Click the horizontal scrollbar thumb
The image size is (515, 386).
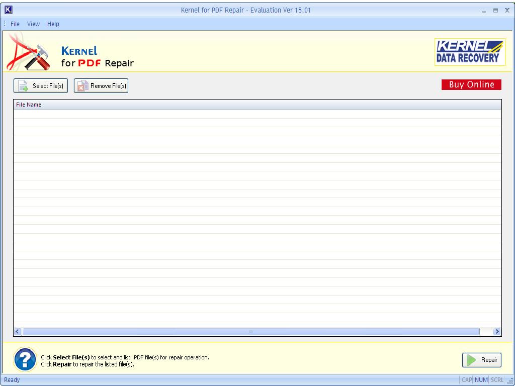tap(250, 332)
